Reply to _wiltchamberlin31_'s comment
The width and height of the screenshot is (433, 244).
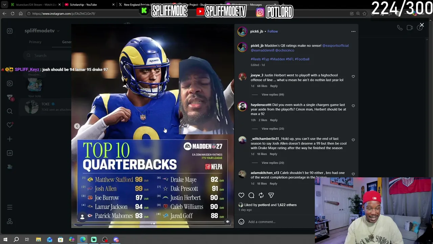tap(273, 154)
